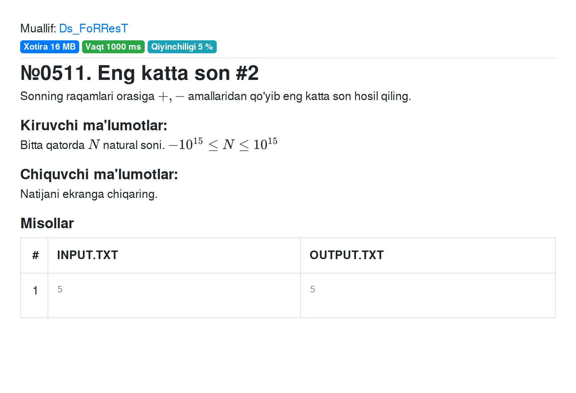The image size is (576, 393).
Task: Click the Xotira 16 MB badge
Action: tap(50, 47)
